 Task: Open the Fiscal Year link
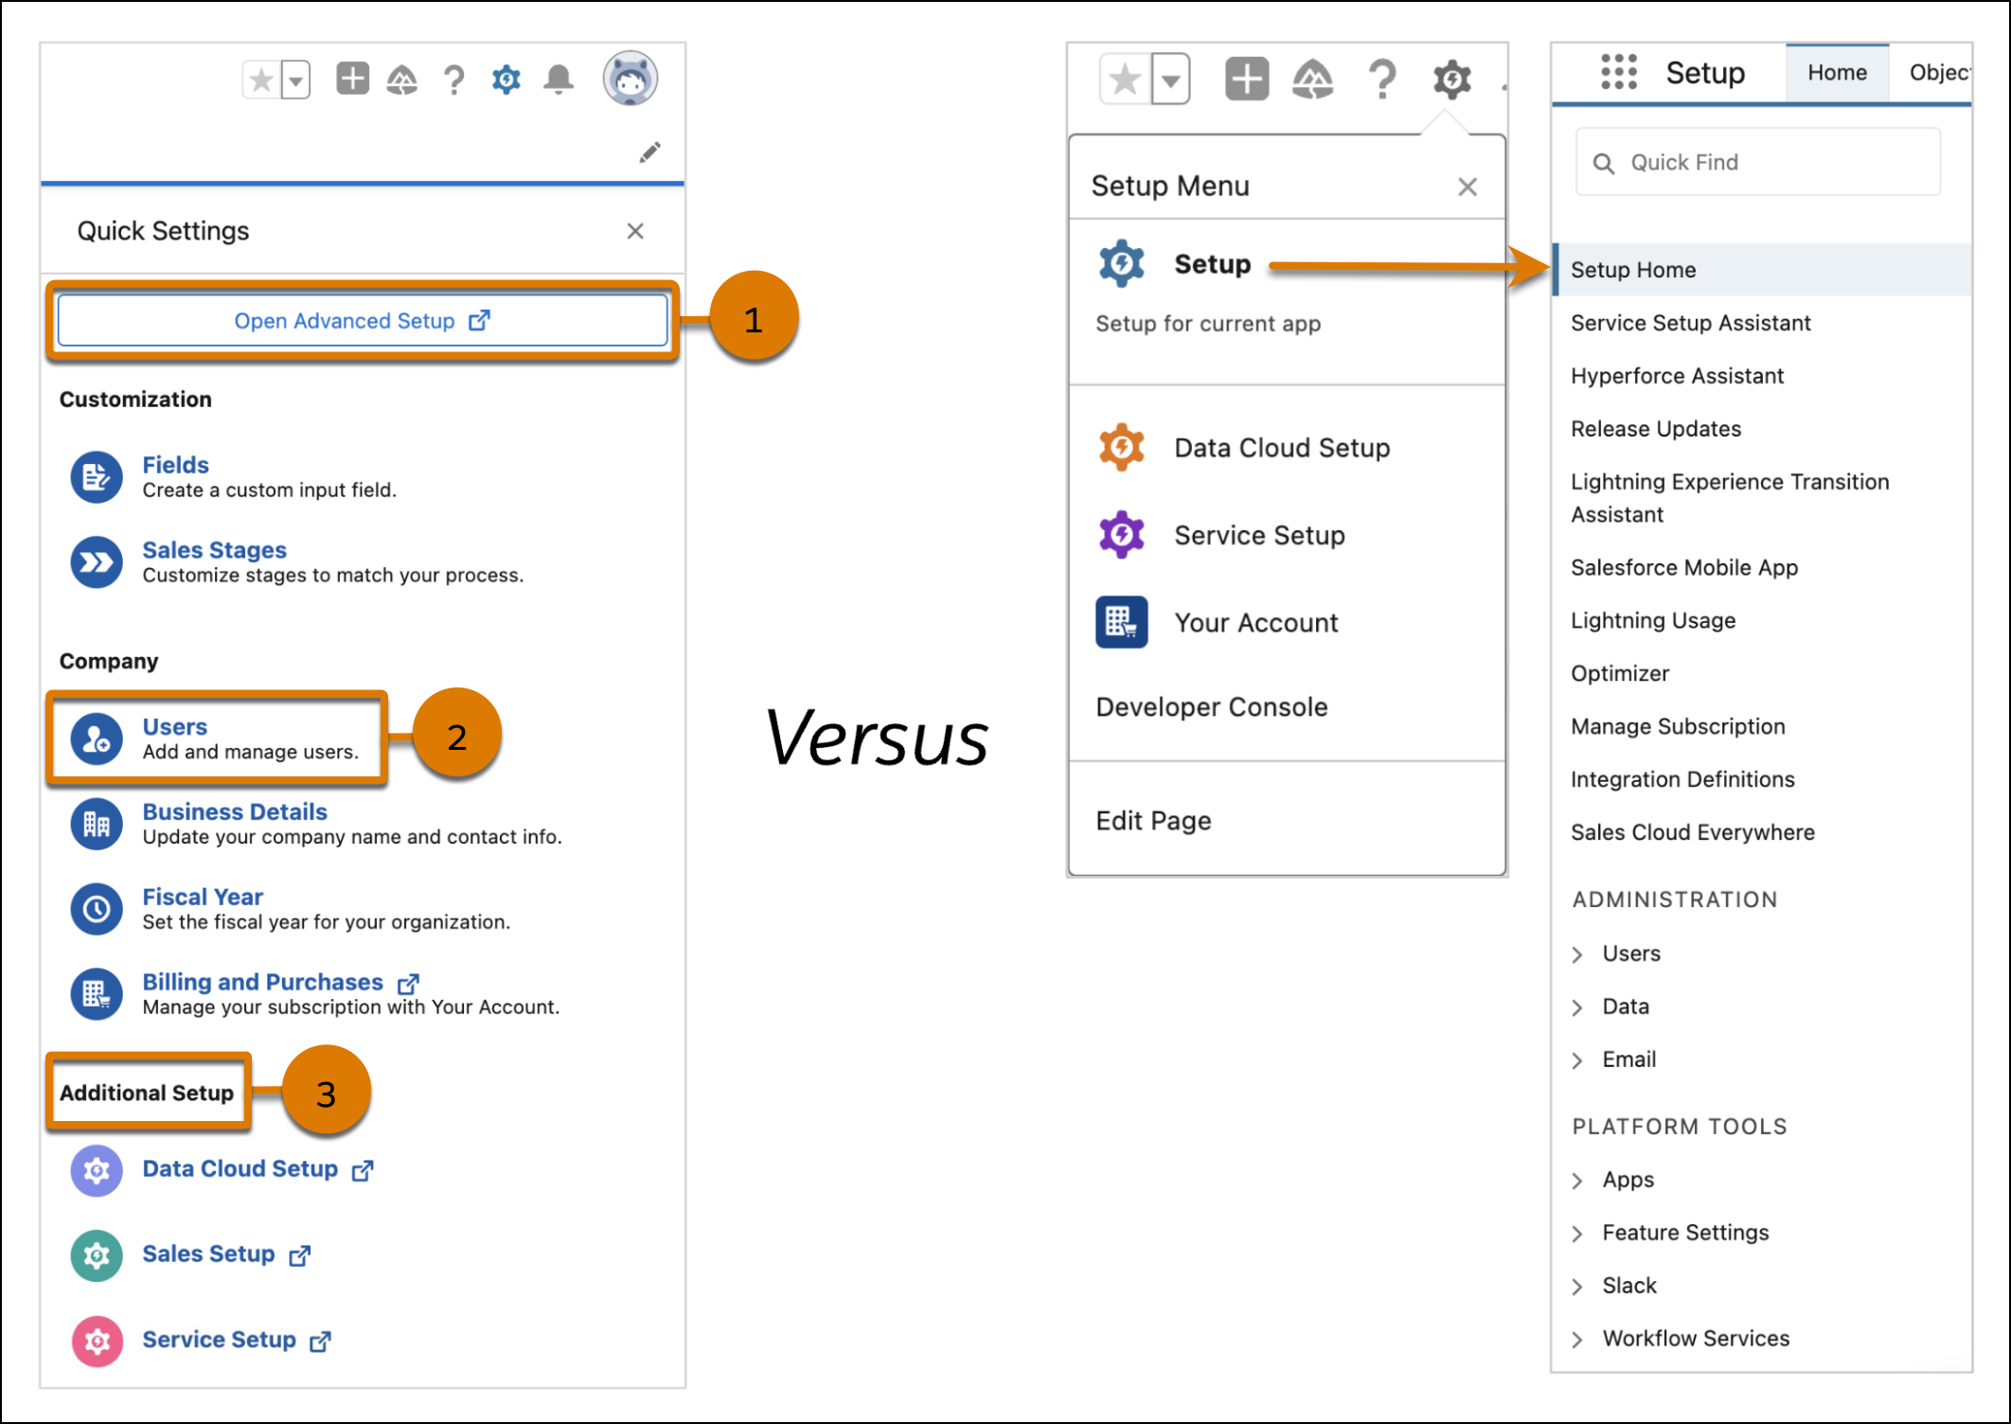click(x=203, y=897)
